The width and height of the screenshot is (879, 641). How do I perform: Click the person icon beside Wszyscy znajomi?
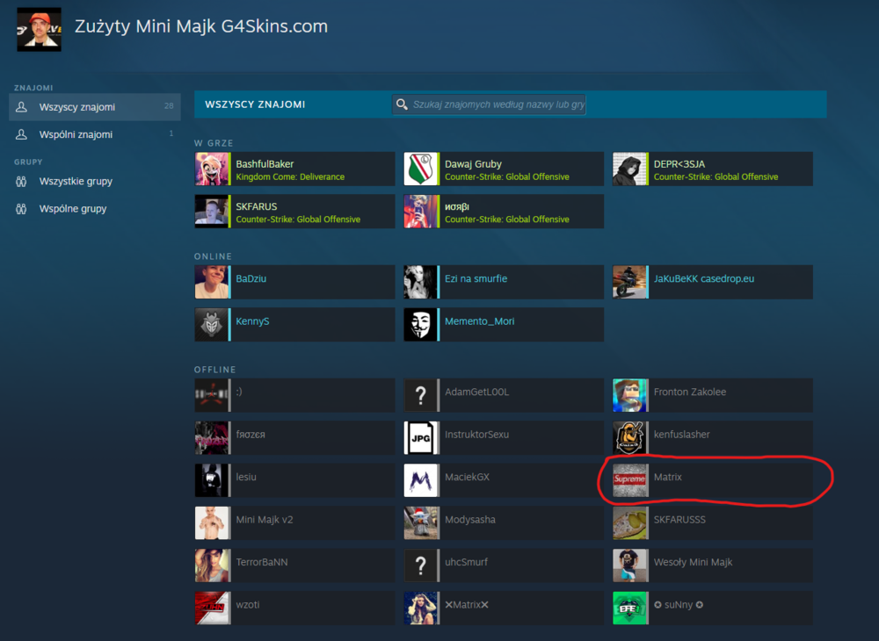[x=21, y=107]
